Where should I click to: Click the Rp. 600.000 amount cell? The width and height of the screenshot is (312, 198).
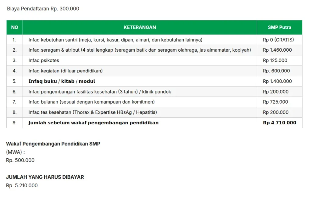coord(276,71)
